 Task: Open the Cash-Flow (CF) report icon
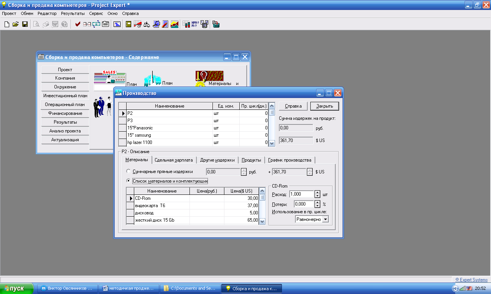point(137,24)
